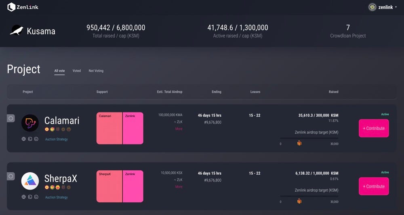Open Calamari's website globe icon

pyautogui.click(x=24, y=139)
